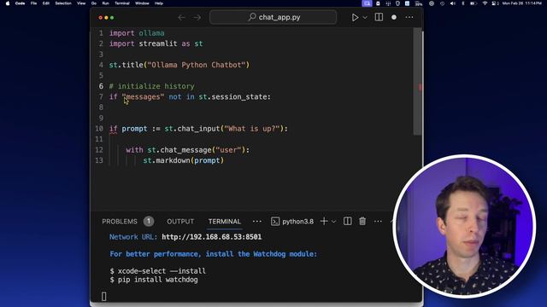This screenshot has height=307, width=547.
Task: Click the st.title("Ollama Python Chatbot") line
Action: [x=179, y=65]
